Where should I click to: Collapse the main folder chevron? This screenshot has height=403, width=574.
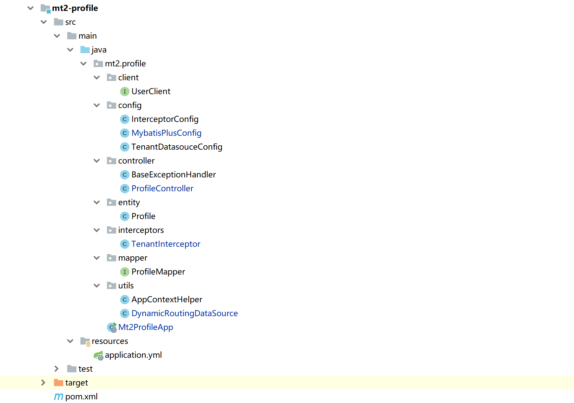[57, 36]
